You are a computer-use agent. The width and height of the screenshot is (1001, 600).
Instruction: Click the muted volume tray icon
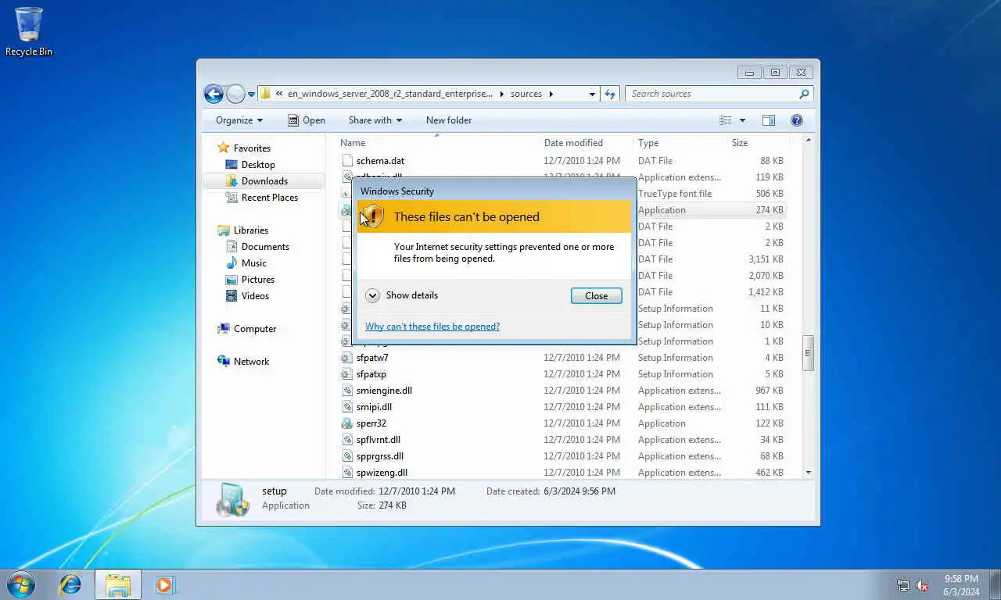pyautogui.click(x=922, y=585)
